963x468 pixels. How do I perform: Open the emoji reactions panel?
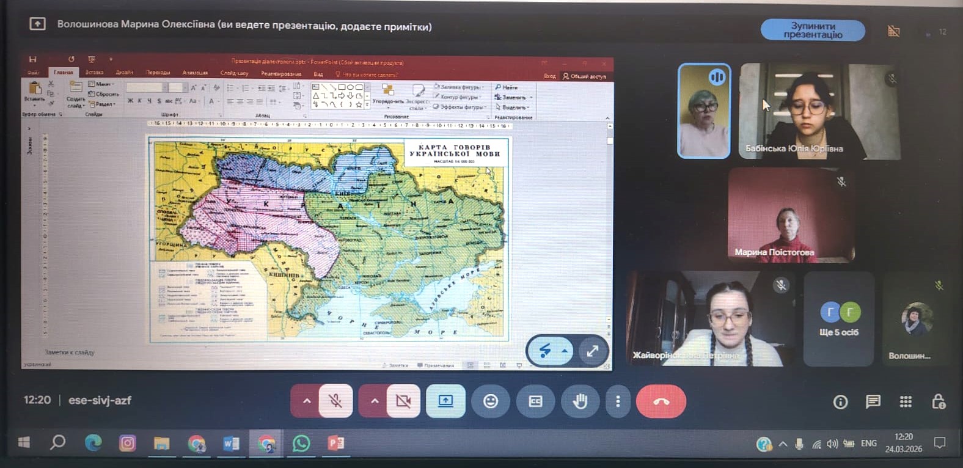pyautogui.click(x=490, y=401)
